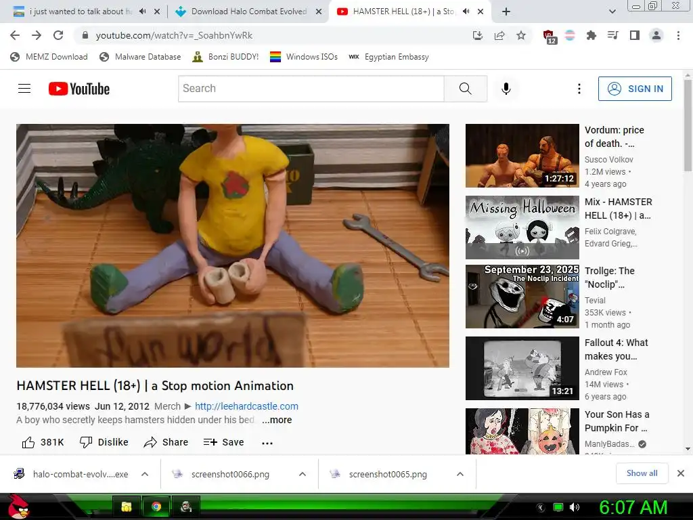693x520 pixels.
Task: Click the share page icon in address bar
Action: (x=499, y=35)
